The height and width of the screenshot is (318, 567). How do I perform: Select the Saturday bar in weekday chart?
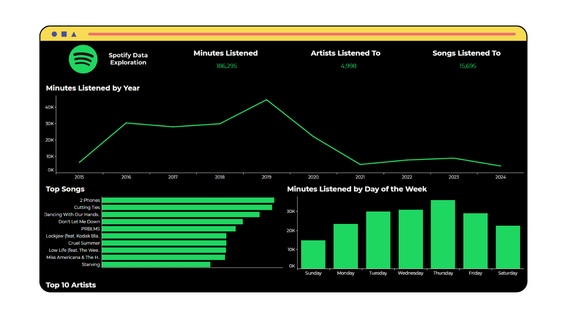tap(508, 247)
